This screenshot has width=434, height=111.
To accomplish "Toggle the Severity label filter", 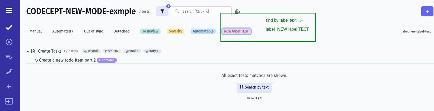I will [x=175, y=31].
